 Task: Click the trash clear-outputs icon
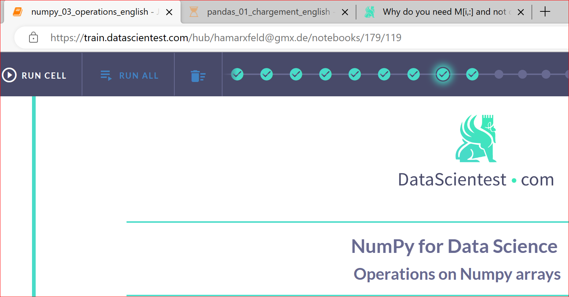coord(198,76)
